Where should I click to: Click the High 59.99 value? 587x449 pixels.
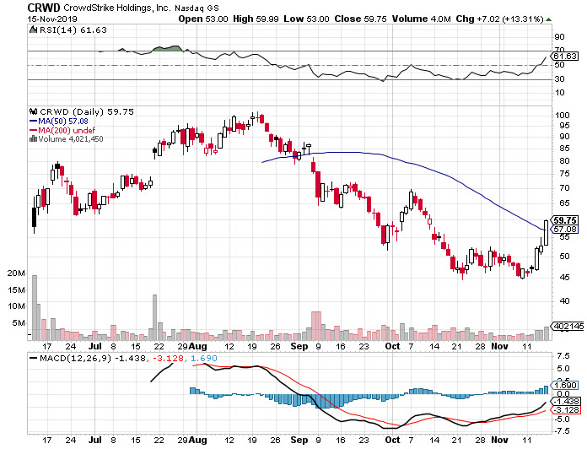click(x=256, y=19)
